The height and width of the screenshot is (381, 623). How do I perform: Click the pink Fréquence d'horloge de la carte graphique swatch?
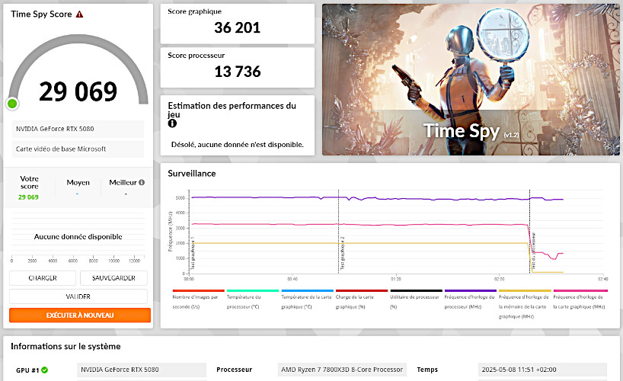click(580, 291)
